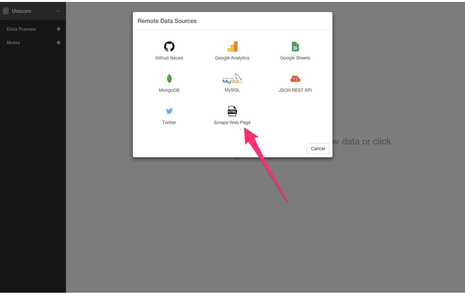Pick the Twitter bird icon
Screen dimensions: 465x293
pos(169,111)
